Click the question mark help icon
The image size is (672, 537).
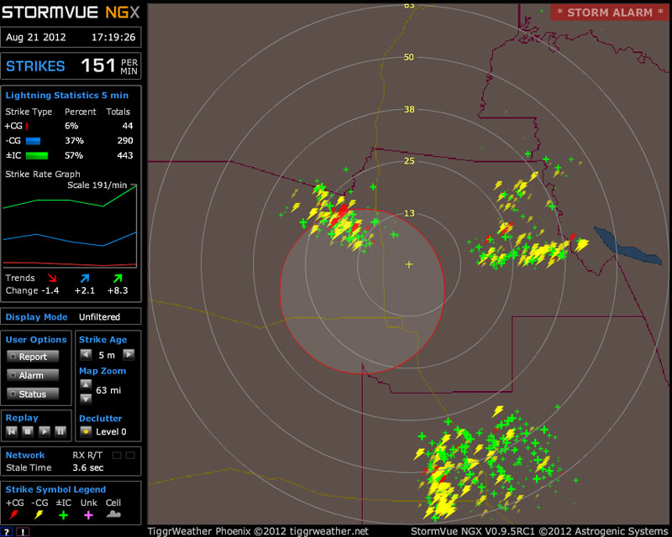pos(7,532)
